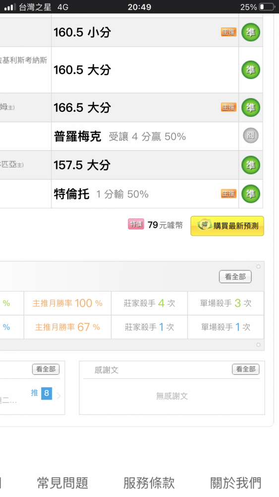Click the gray badge on the 普羅梅克 row

(251, 136)
